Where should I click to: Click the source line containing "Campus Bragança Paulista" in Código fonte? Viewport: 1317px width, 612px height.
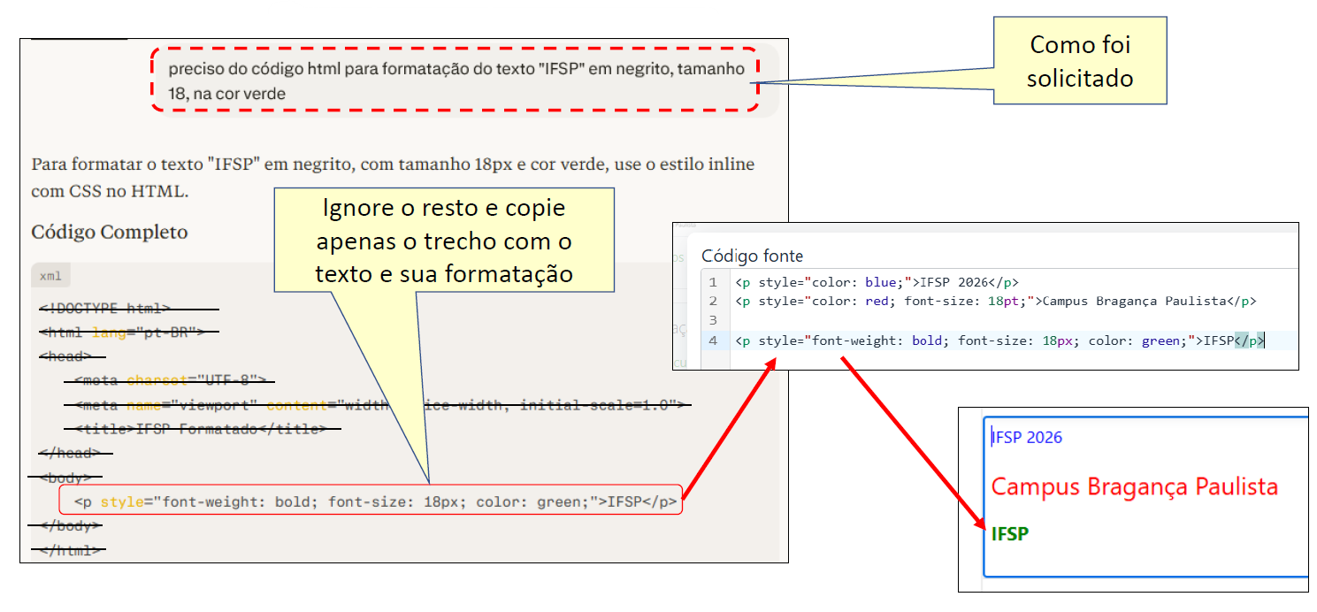click(x=995, y=302)
